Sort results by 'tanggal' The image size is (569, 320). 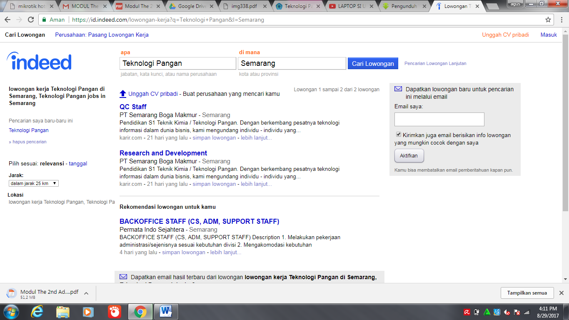[78, 164]
